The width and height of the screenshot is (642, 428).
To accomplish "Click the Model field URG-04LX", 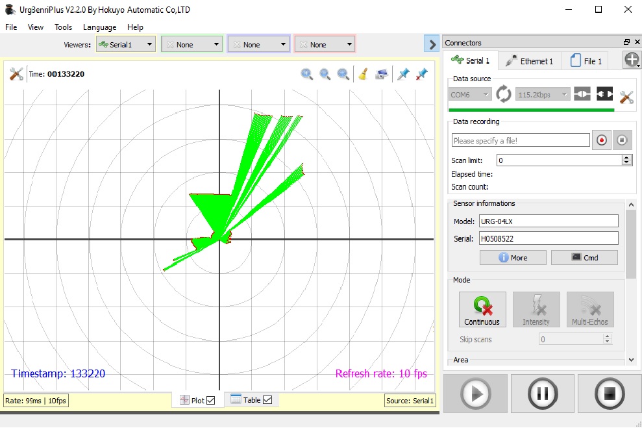I will [x=549, y=221].
